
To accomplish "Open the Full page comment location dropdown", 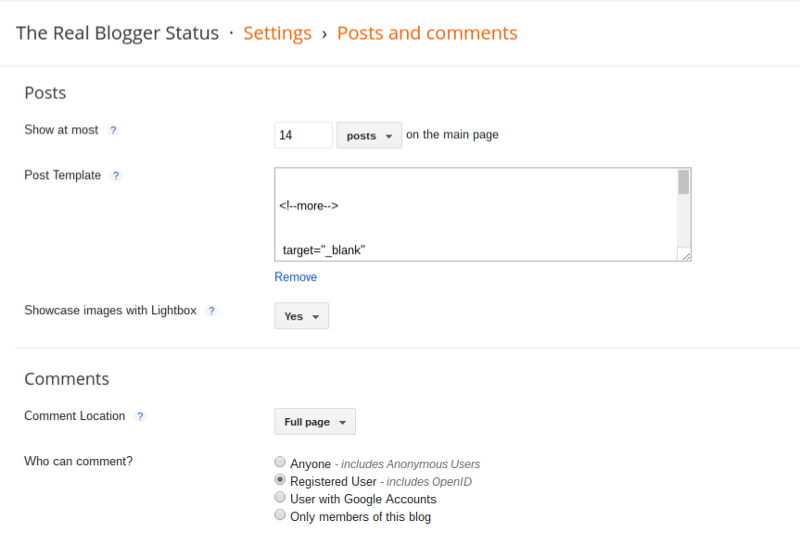I will [x=315, y=421].
